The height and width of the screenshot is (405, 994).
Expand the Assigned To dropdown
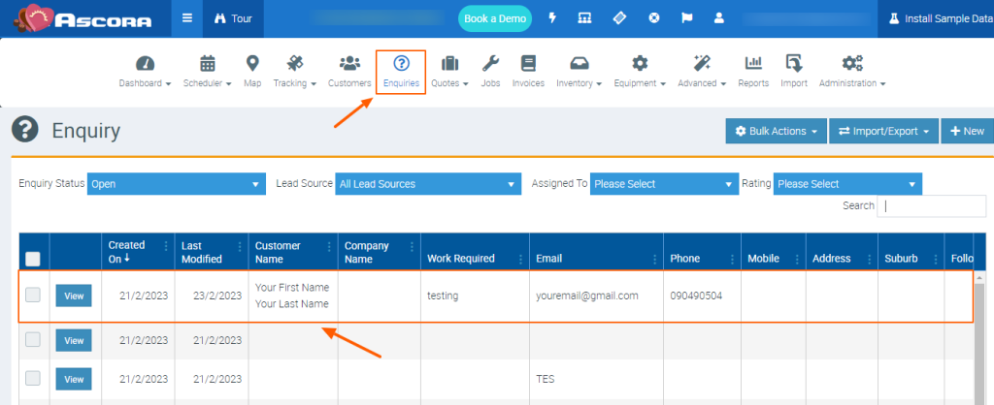(x=665, y=184)
